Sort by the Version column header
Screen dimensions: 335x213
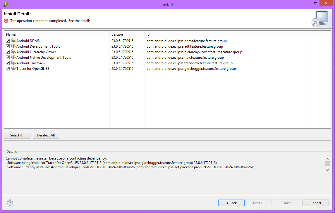coord(127,34)
